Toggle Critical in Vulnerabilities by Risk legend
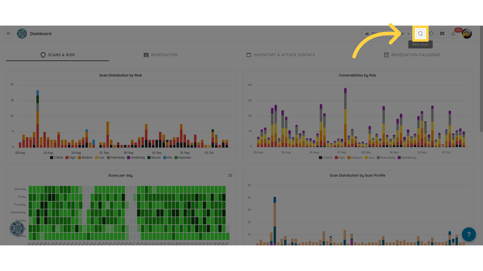483x271 pixels. tap(326, 158)
